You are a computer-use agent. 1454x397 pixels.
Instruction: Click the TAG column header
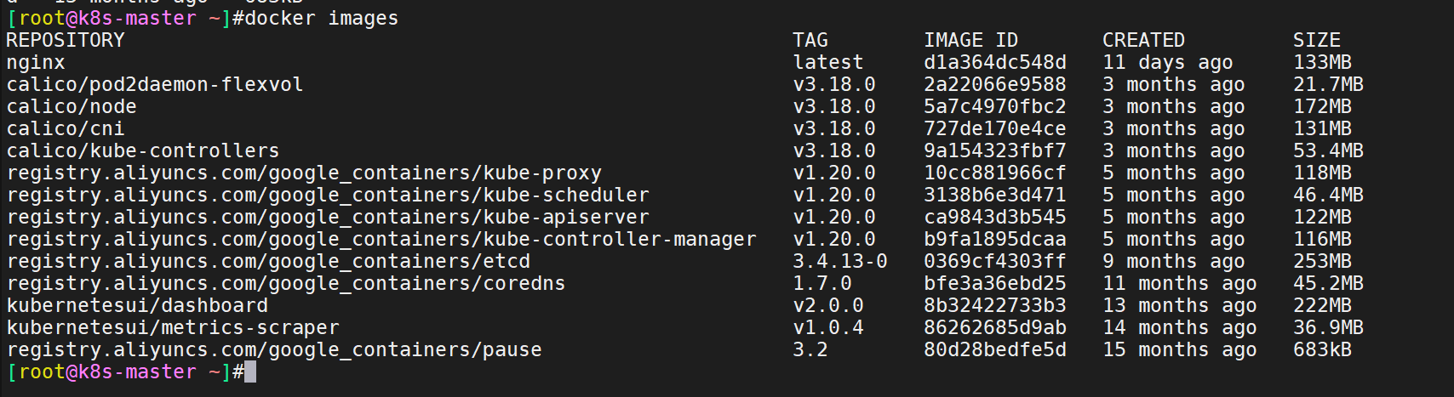point(810,41)
